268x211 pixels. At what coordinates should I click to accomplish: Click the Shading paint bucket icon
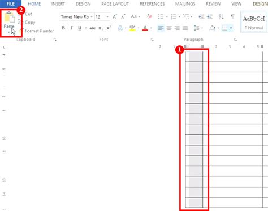pos(212,28)
